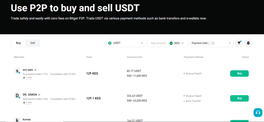The height and width of the screenshot is (122, 264).
Task: Click DR. SIMON's merchant avatar
Action: tap(17, 96)
